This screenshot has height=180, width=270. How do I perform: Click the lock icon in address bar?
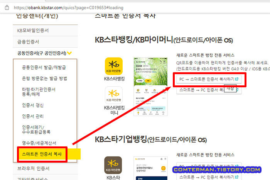tap(7, 8)
